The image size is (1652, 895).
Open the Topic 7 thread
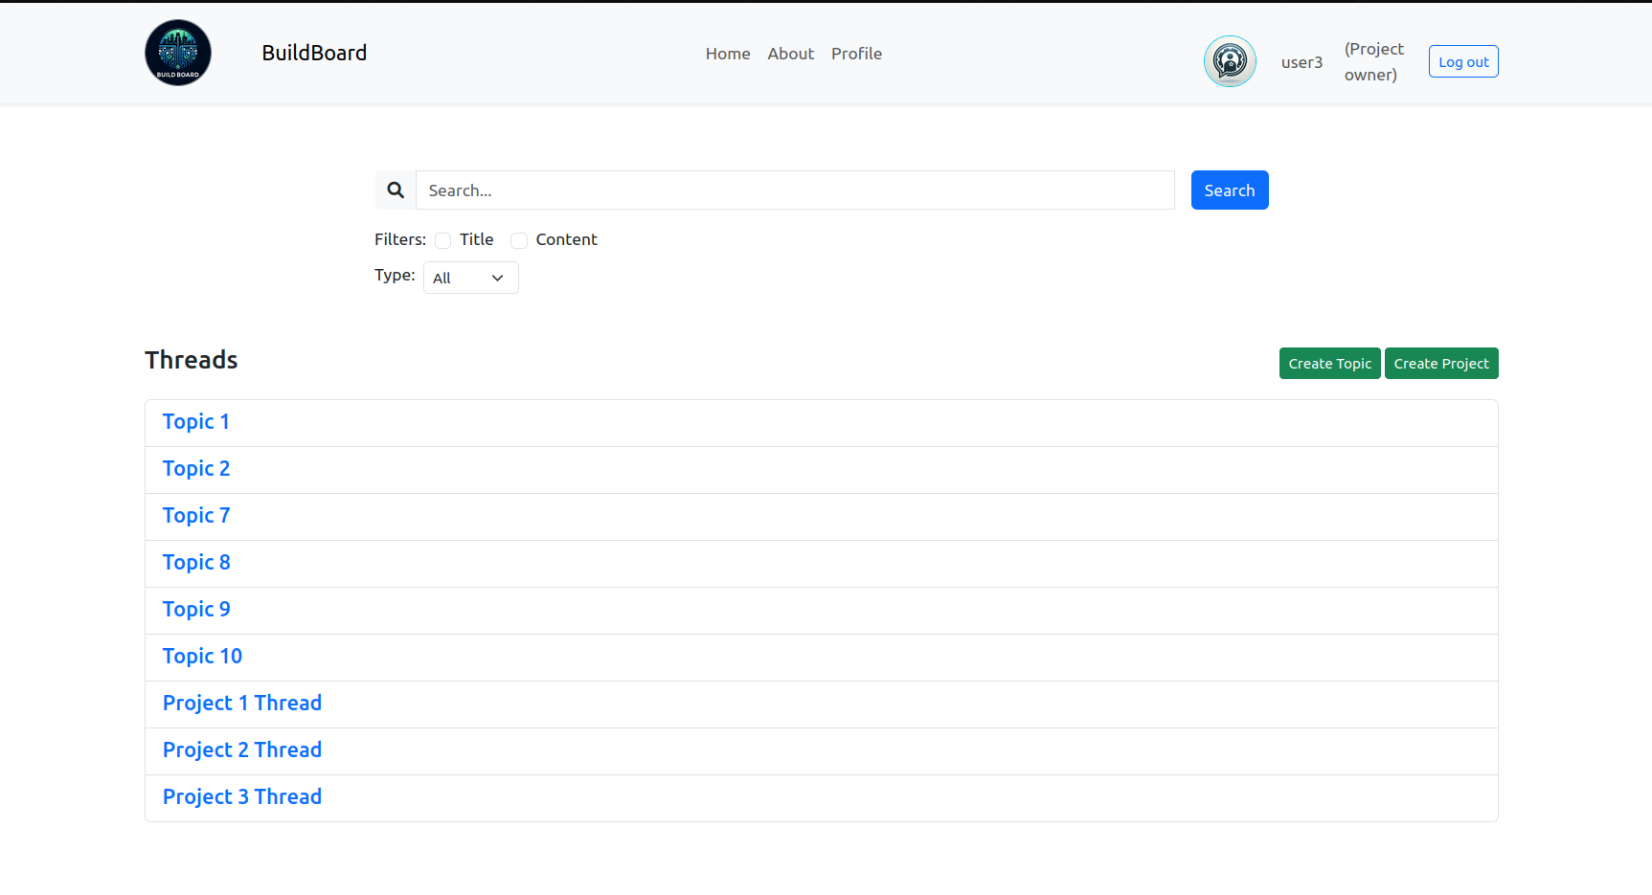point(196,516)
